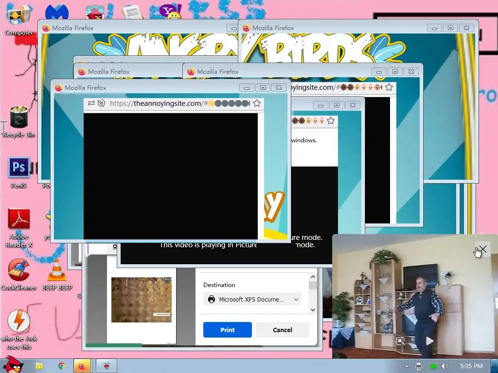Open the Destination printer dropdown
This screenshot has width=498, height=373.
point(252,299)
